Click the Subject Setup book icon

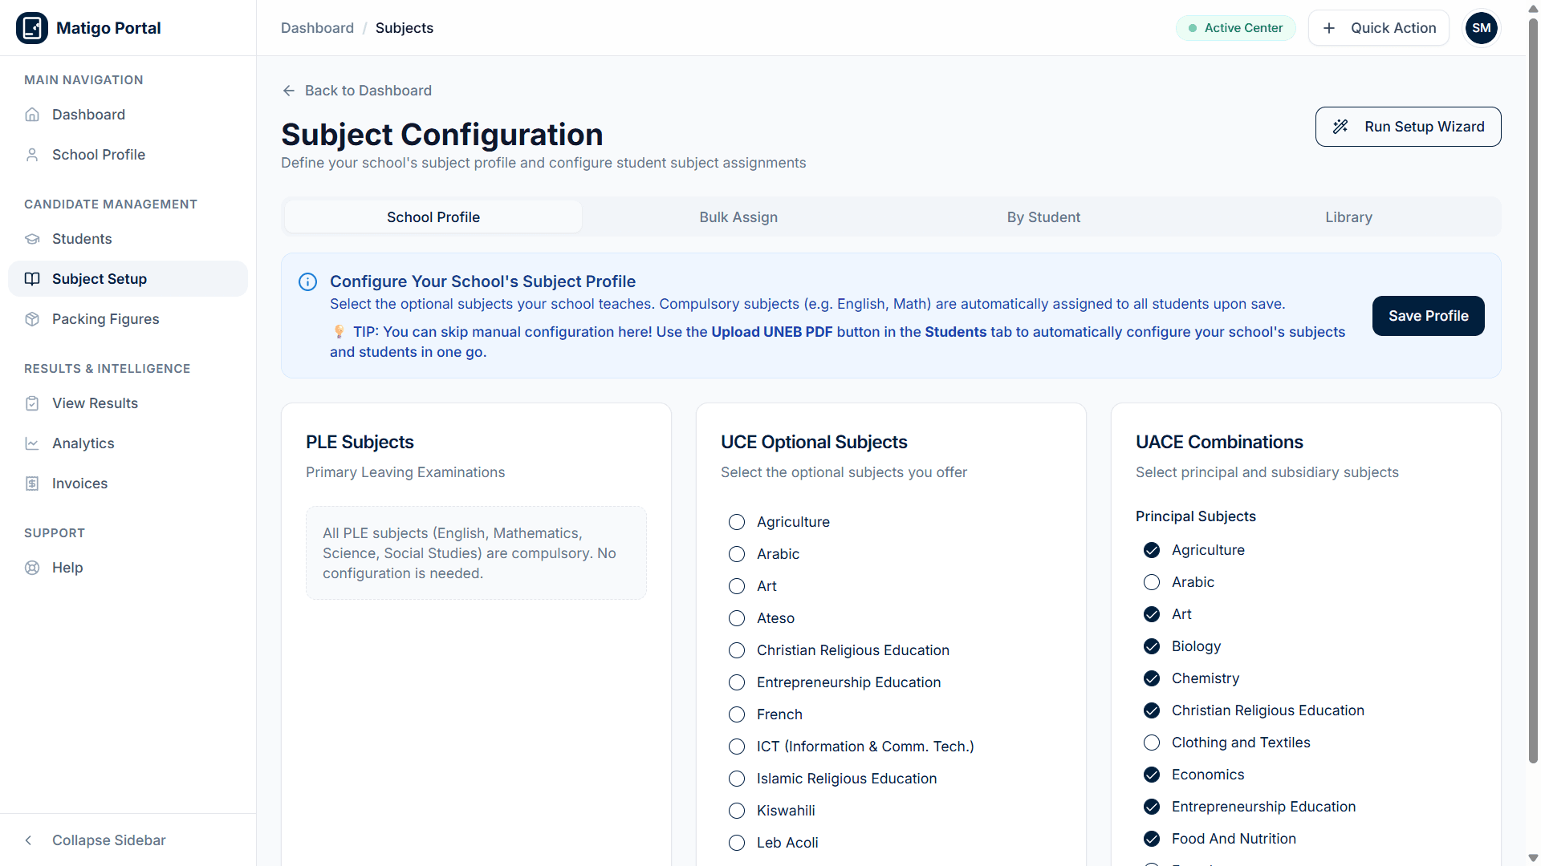[x=32, y=279]
